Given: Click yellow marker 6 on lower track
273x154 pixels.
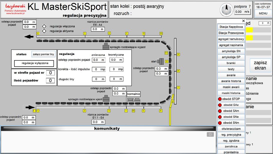Looking at the screenshot, I should [x=161, y=111].
